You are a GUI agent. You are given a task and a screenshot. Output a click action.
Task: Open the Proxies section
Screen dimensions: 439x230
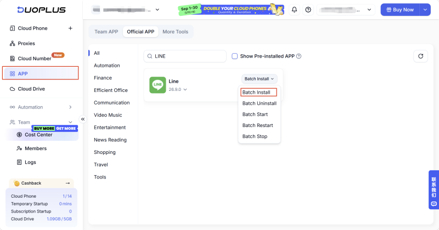22,43
